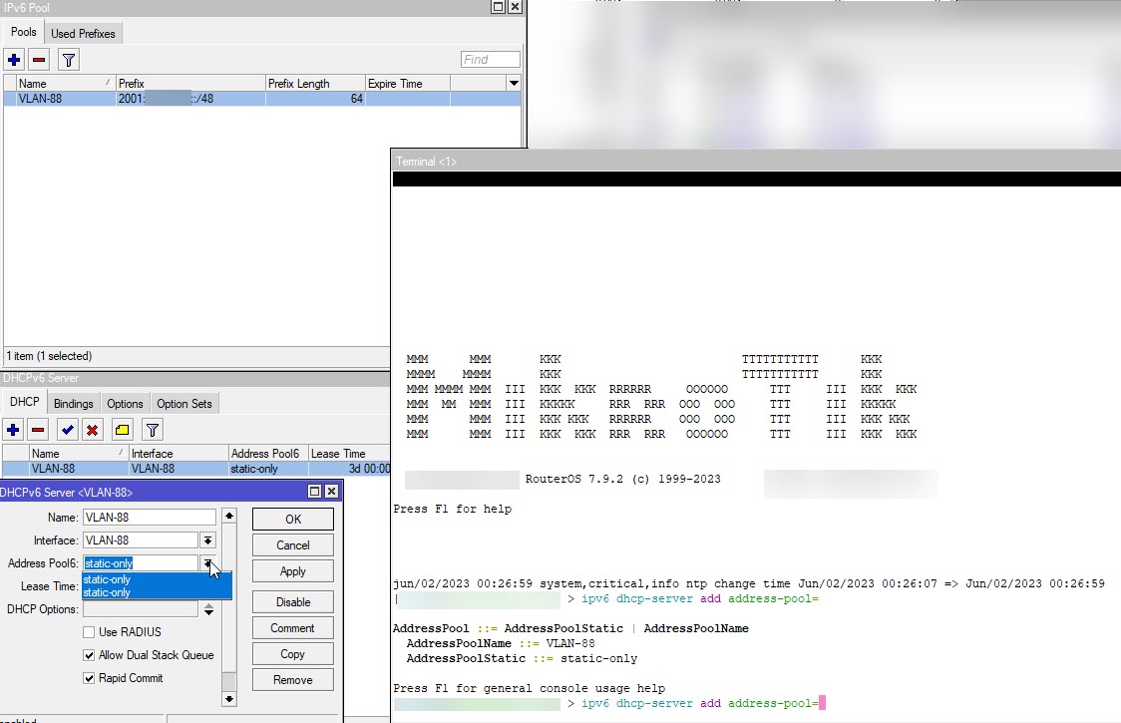
Task: Select the DHCP tab
Action: pos(24,402)
